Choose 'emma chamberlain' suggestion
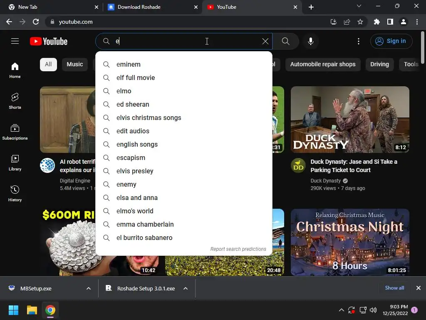The image size is (426, 320). (184, 225)
